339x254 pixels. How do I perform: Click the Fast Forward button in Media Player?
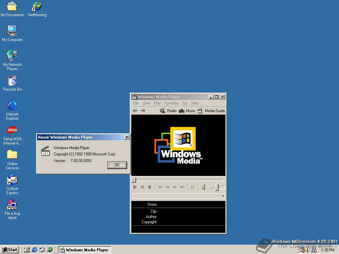175,187
